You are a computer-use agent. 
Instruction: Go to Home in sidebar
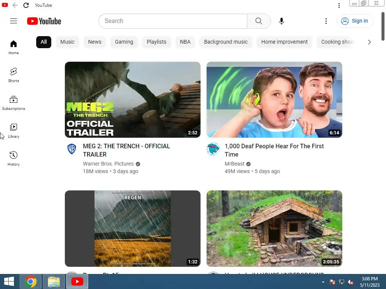[14, 47]
